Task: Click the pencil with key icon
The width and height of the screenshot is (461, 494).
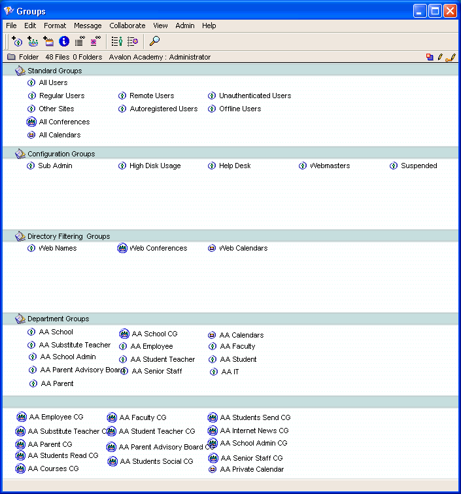Action: tap(451, 57)
